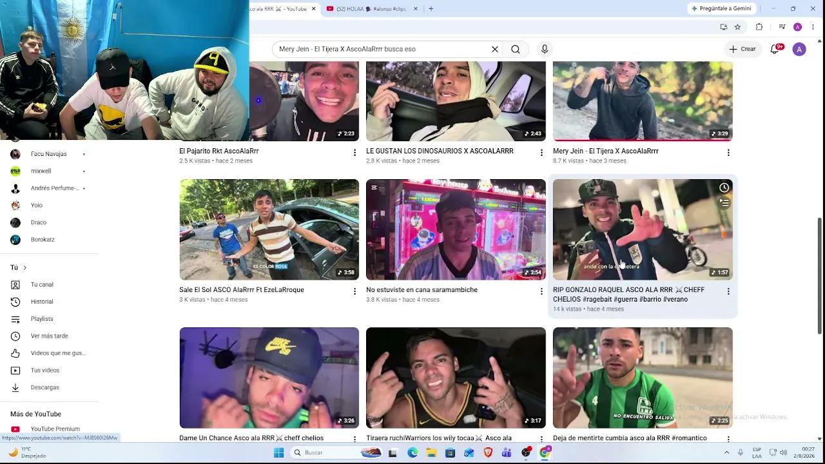Open Chrome three-dot menu

click(x=813, y=27)
